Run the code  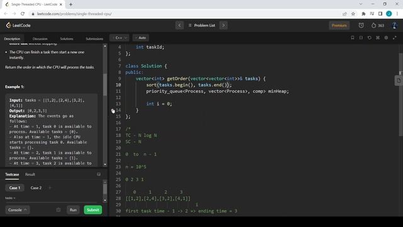[73, 210]
